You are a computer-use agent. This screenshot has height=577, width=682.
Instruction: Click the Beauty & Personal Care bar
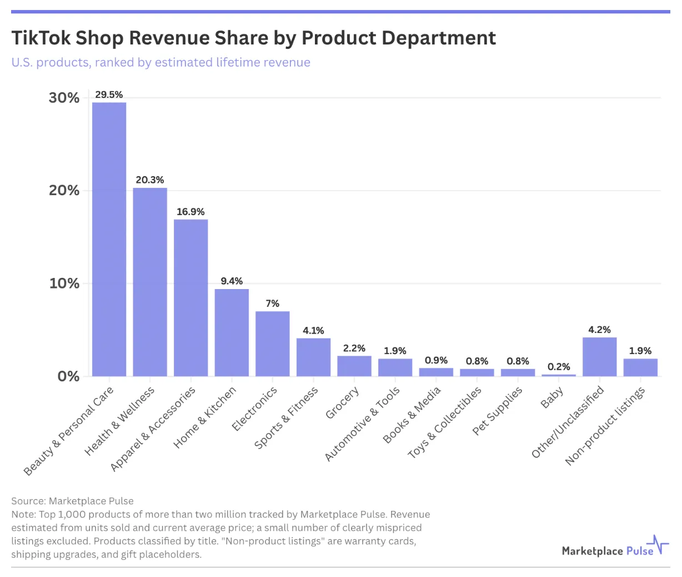pyautogui.click(x=109, y=239)
